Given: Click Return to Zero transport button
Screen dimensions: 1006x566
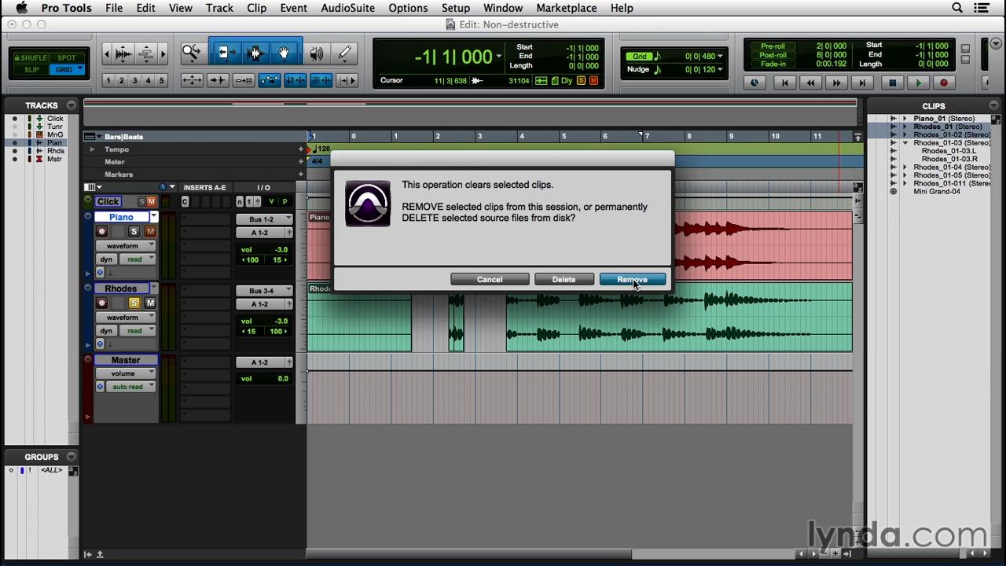Looking at the screenshot, I should click(x=784, y=83).
